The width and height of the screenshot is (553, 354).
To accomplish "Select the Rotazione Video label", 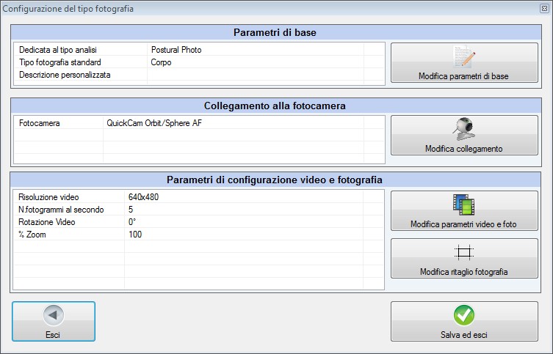I will tap(46, 222).
